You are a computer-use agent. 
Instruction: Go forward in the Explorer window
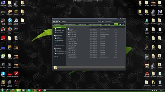(57, 21)
